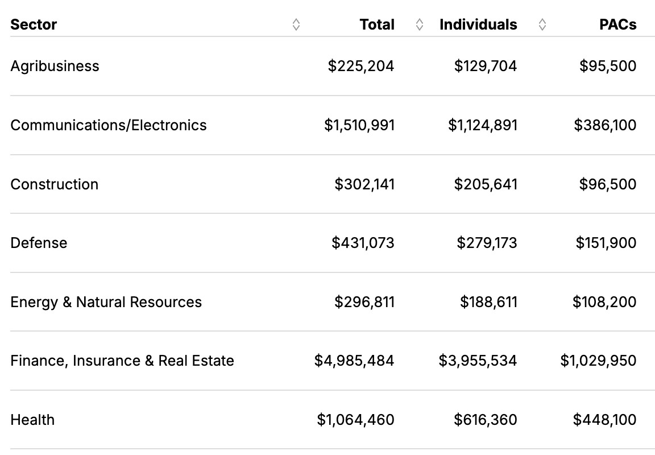Click the sort arrows right of Total header
Image resolution: width=655 pixels, height=455 pixels.
click(420, 24)
